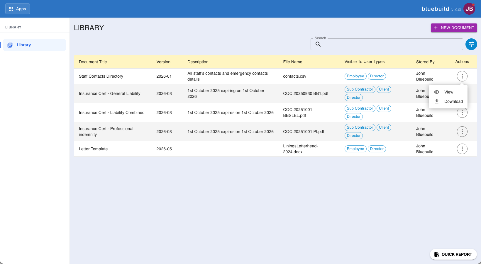Image resolution: width=481 pixels, height=264 pixels.
Task: Open actions menu for Insurance Cert - Professional indemnity
Action: tap(462, 132)
